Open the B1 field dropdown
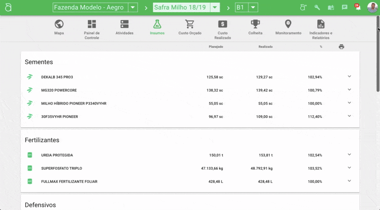This screenshot has height=210, width=380. [253, 8]
